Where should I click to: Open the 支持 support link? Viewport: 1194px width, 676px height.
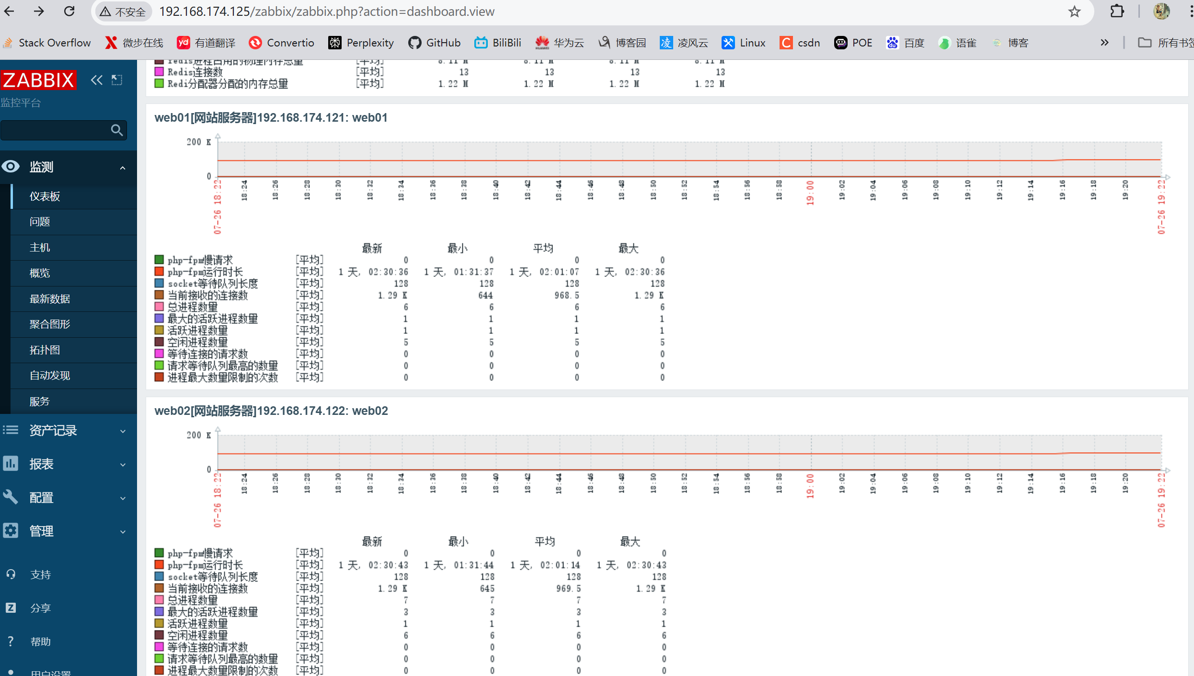pos(40,574)
